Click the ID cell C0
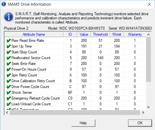This screenshot has width=155, height=130. click(x=70, y=98)
